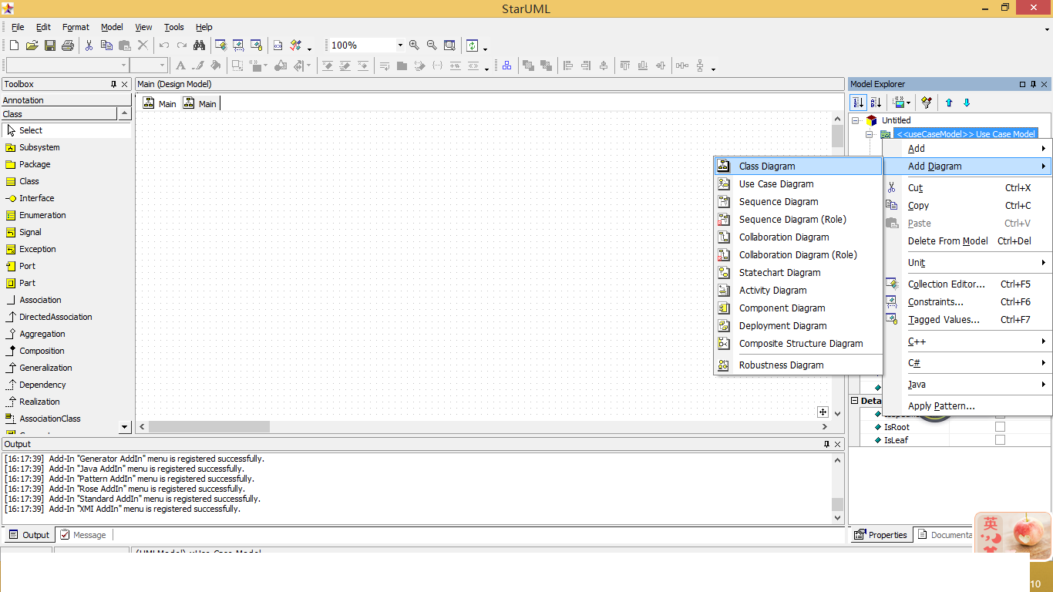This screenshot has height=592, width=1053.
Task: Toggle the Toolbox panel pin
Action: coord(114,84)
